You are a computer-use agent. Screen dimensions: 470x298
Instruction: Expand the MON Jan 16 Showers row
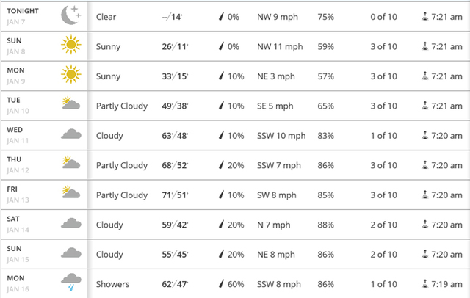pyautogui.click(x=235, y=283)
